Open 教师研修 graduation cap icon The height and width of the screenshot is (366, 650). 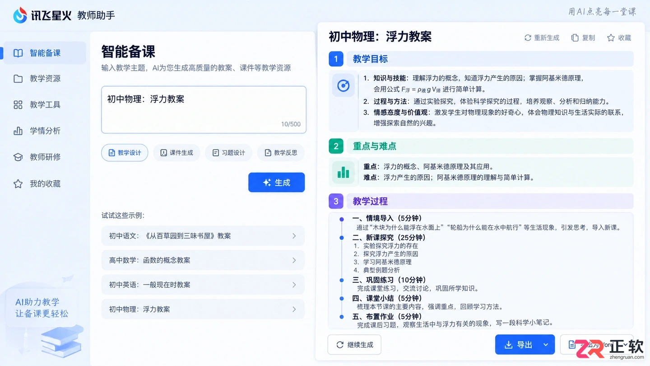point(18,157)
